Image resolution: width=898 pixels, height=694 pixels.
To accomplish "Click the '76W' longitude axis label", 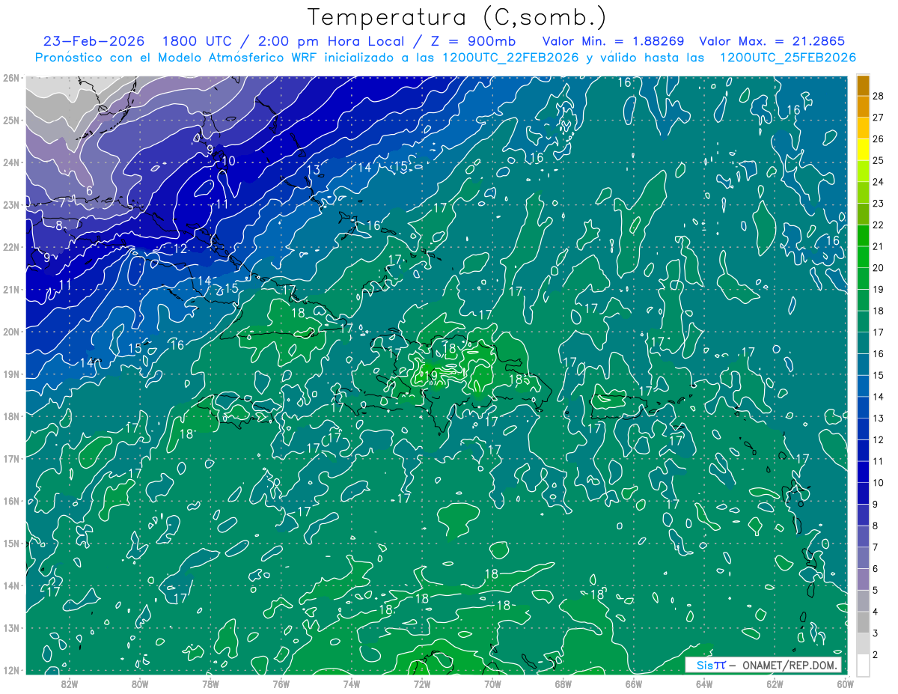I will tap(281, 684).
